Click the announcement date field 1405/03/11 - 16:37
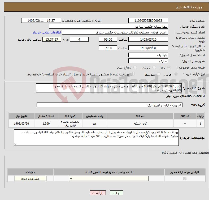The width and height of the screenshot is (209, 200). tap(41, 20)
